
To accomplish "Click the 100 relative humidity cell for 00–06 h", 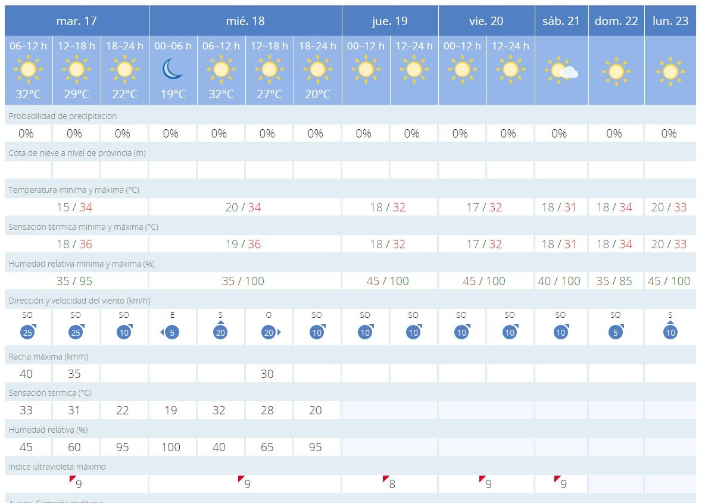I will tap(171, 447).
